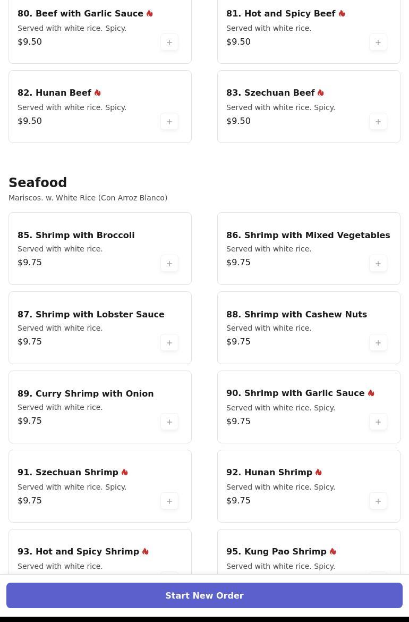Open the Hot and Spicy Shrimp item
The image size is (409, 622).
(x=78, y=552)
